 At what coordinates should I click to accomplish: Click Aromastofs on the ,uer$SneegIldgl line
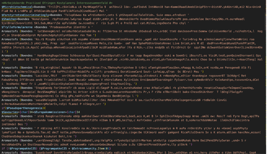click(10, 141)
